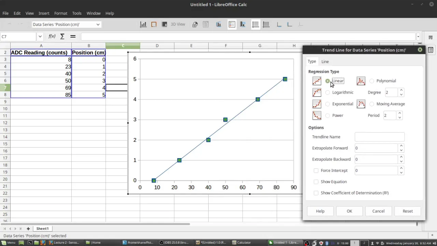Open the Chart Type toolbar icon

click(143, 24)
